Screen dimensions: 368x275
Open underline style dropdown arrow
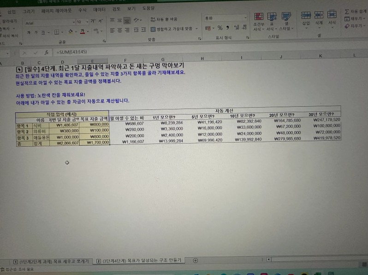[48, 32]
